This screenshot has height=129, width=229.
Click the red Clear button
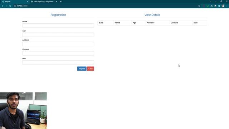pyautogui.click(x=91, y=68)
